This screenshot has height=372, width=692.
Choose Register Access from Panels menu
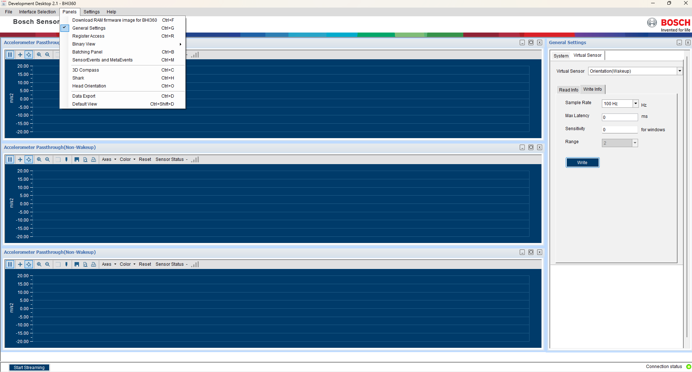[123, 36]
